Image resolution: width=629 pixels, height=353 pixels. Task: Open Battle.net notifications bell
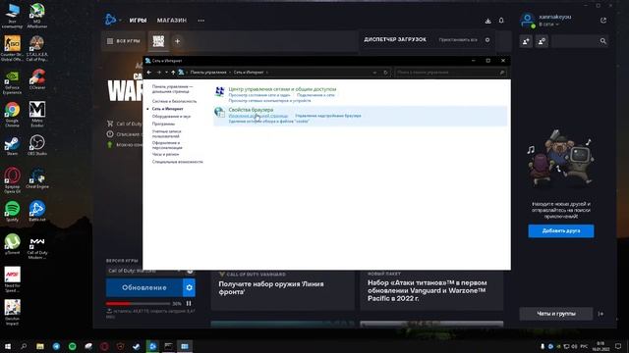[x=501, y=21]
